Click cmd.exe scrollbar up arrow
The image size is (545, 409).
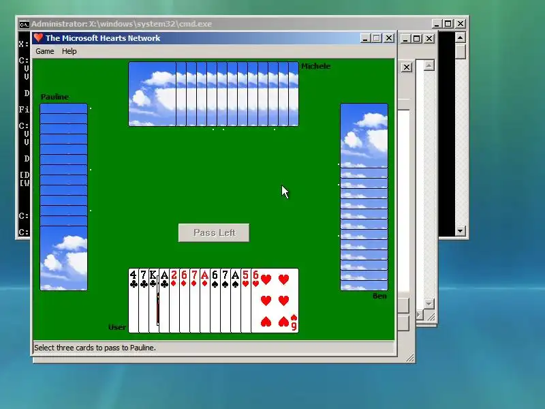(x=461, y=37)
